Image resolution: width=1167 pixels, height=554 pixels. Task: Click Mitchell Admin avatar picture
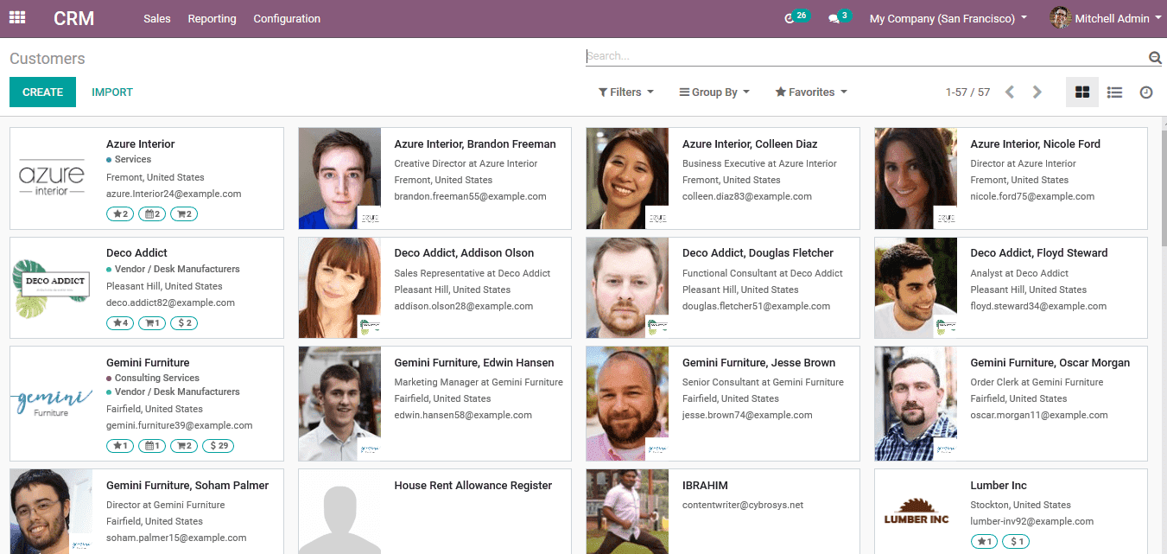point(1060,18)
